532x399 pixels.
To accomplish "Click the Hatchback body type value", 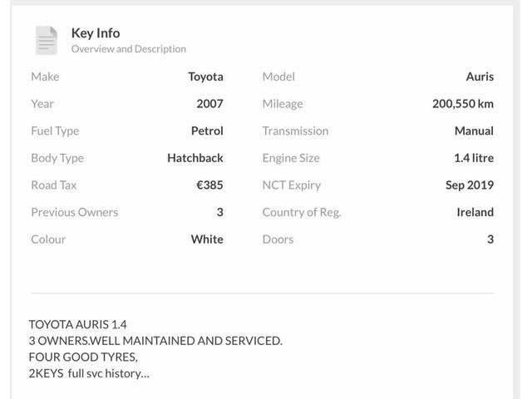I will click(195, 158).
